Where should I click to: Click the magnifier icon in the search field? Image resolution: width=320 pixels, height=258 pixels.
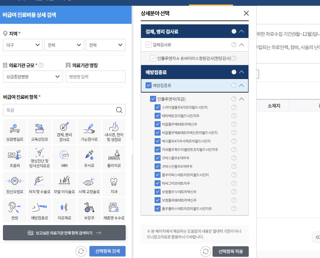tap(119, 110)
